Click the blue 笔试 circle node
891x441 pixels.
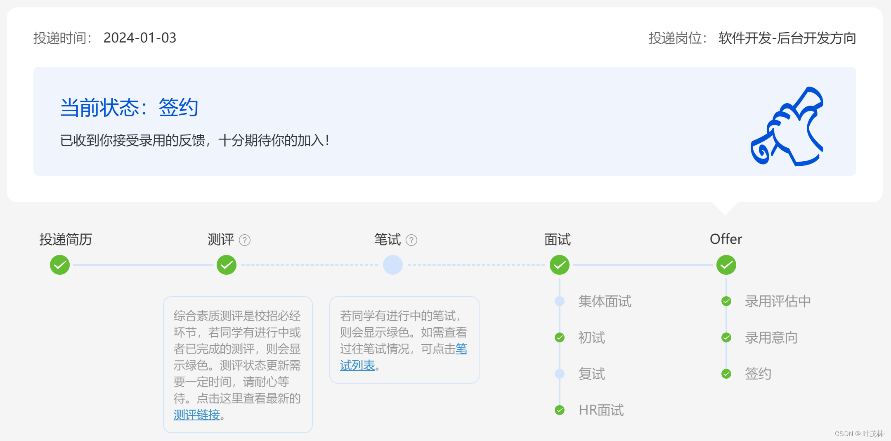(x=393, y=264)
